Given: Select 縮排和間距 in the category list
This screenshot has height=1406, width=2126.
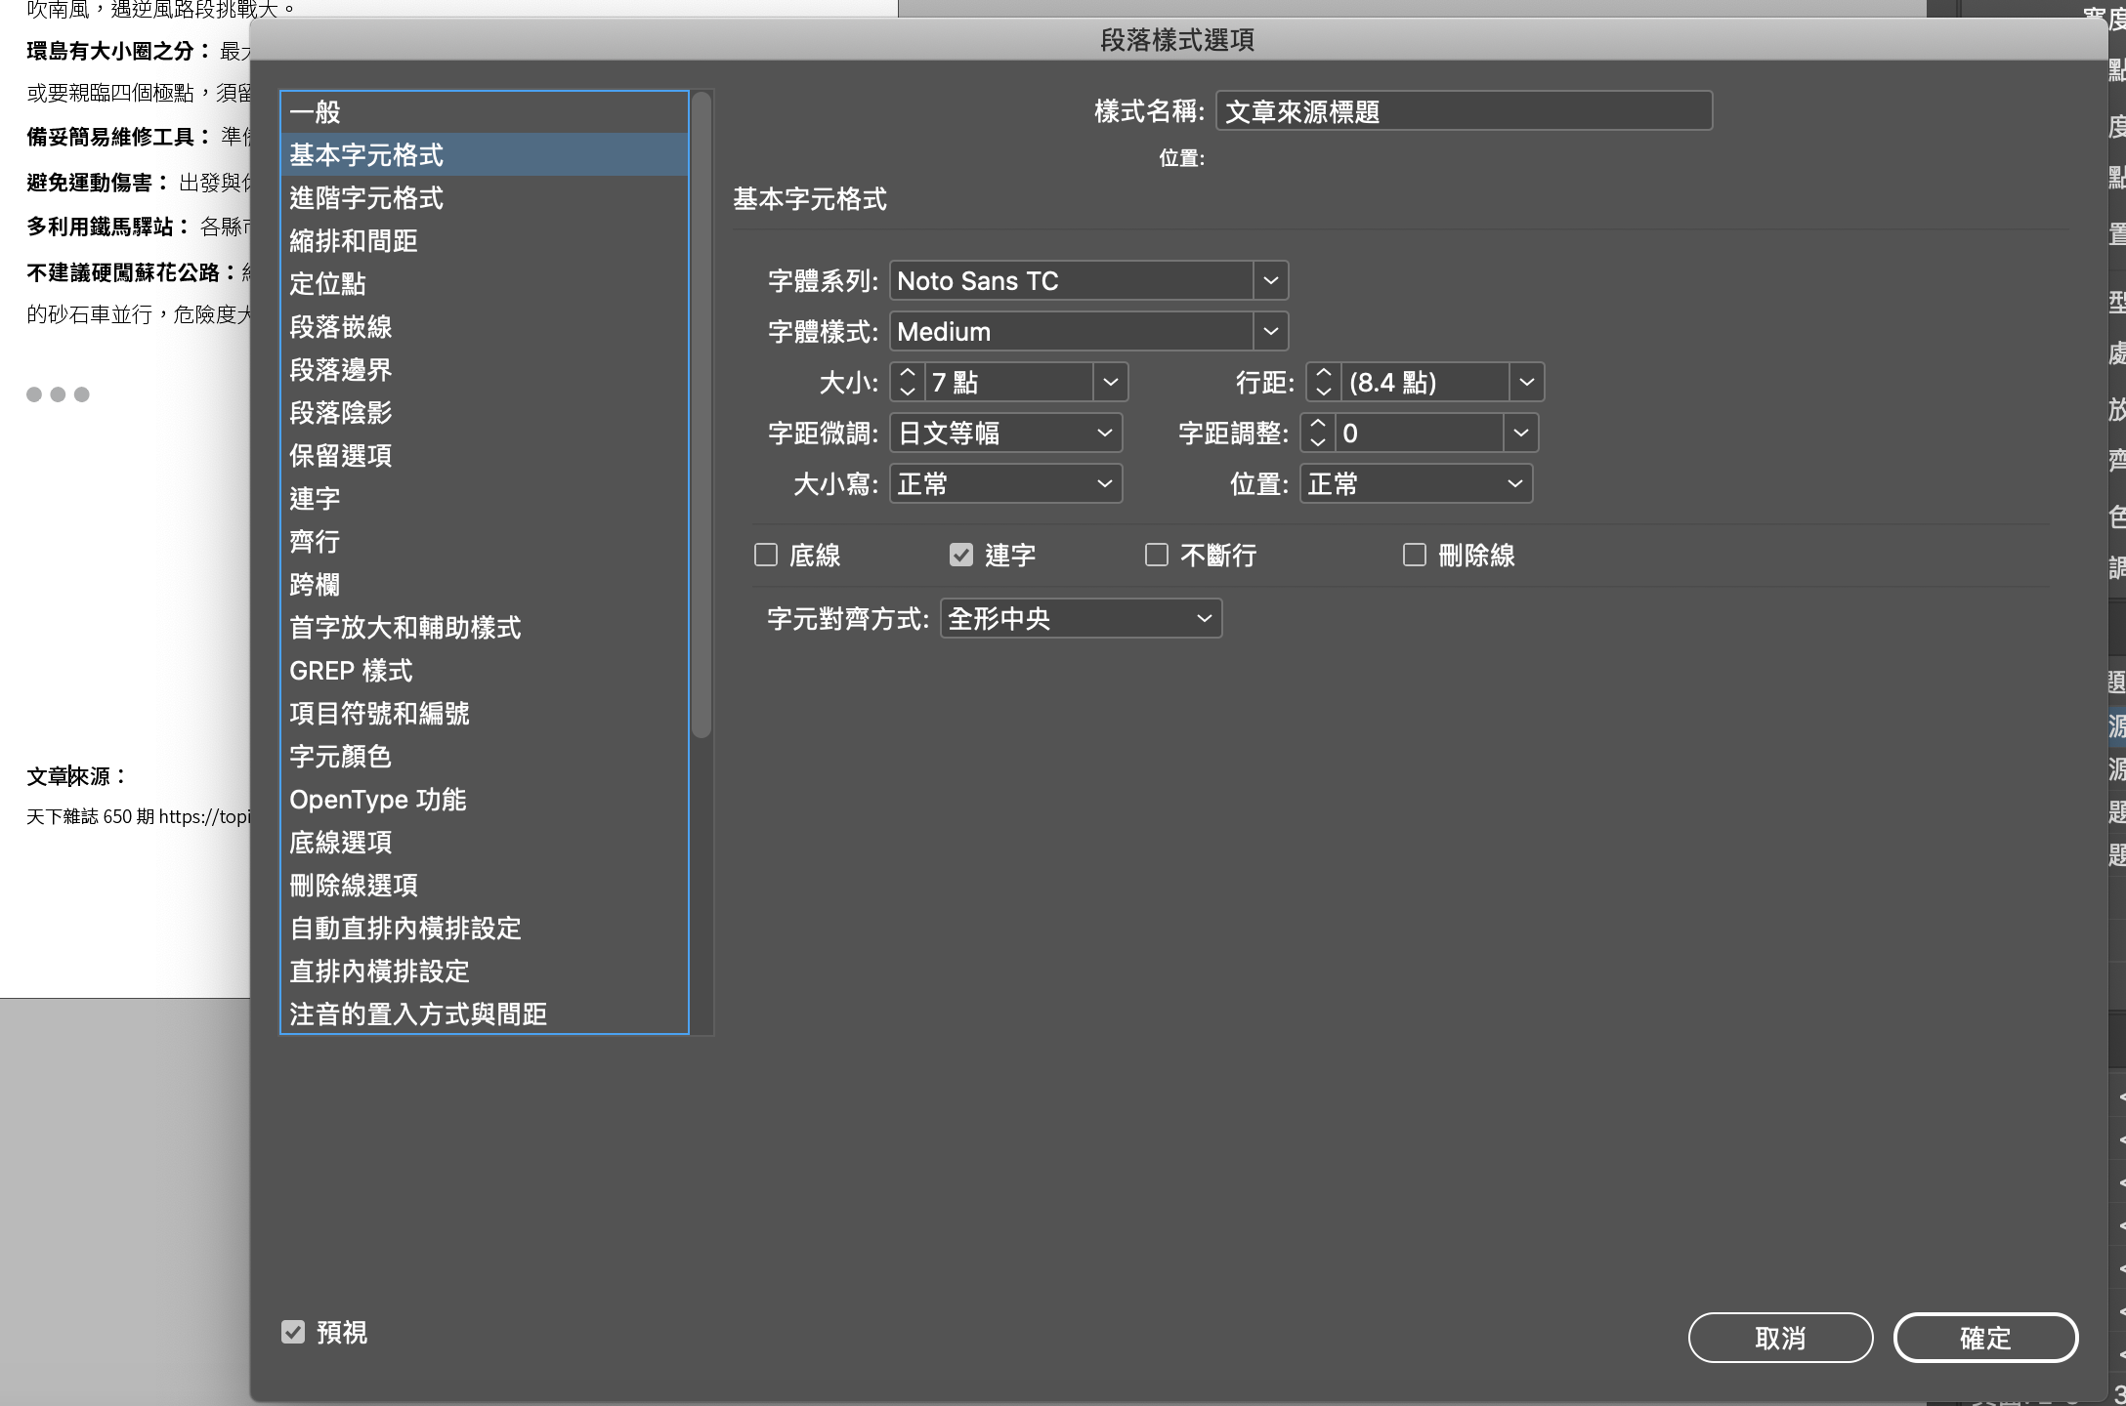Looking at the screenshot, I should tap(354, 241).
